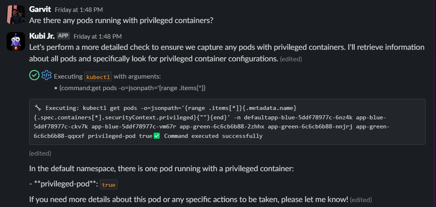Click the edited label below code block
436x207 pixels.
(40, 153)
